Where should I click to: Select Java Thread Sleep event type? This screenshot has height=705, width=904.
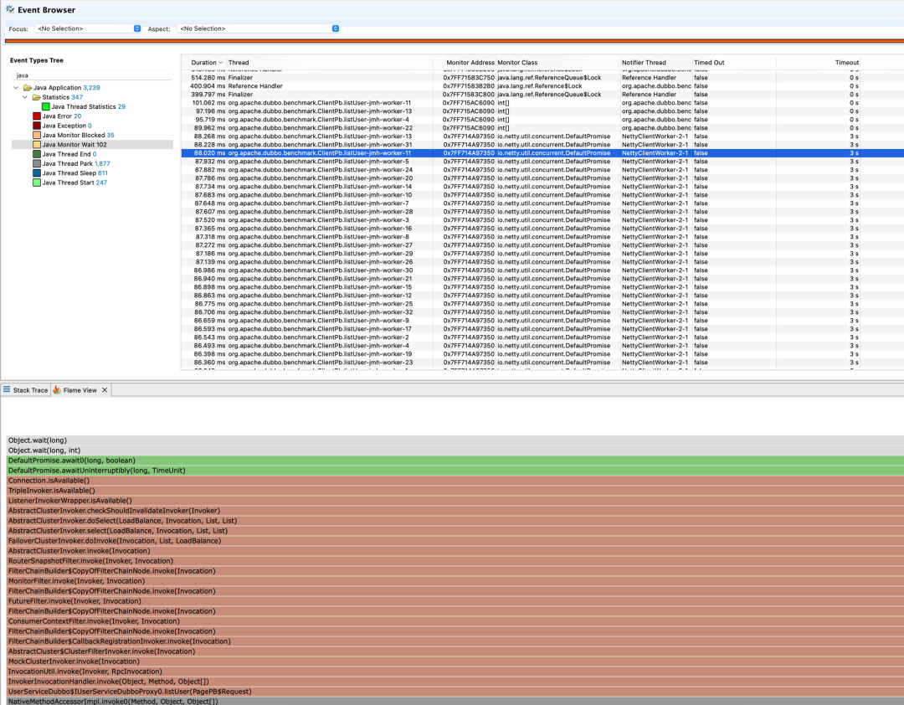pos(75,173)
